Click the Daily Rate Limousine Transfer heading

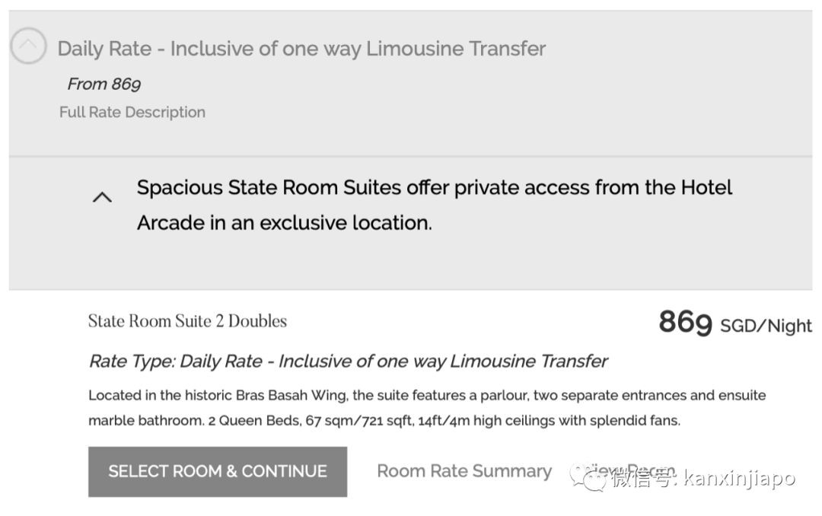(301, 49)
